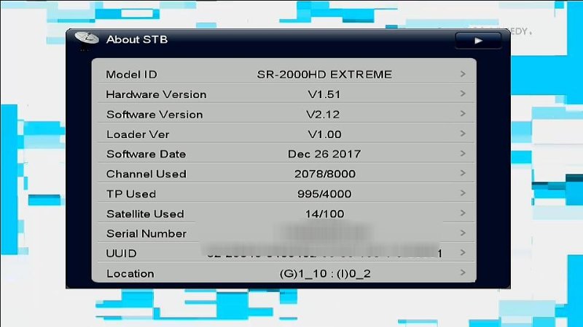Open the Software Version row arrow
583x327 pixels.
point(463,114)
